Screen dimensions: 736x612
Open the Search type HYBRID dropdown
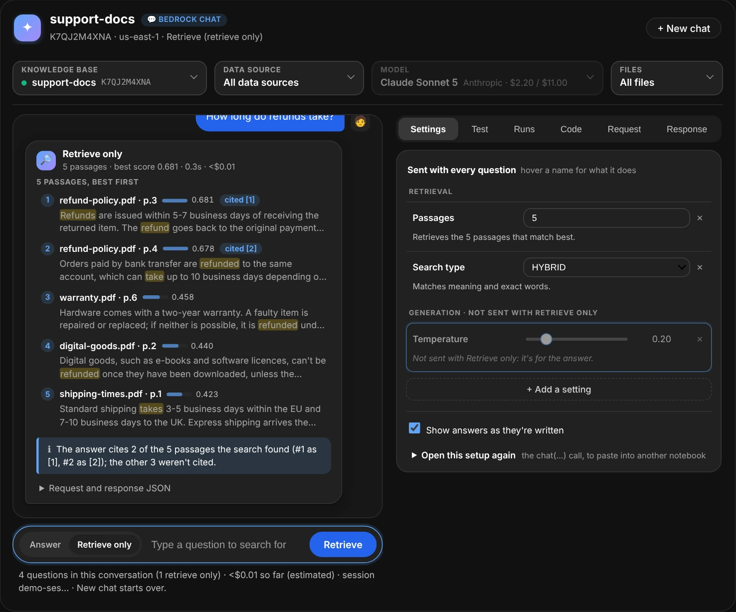606,267
